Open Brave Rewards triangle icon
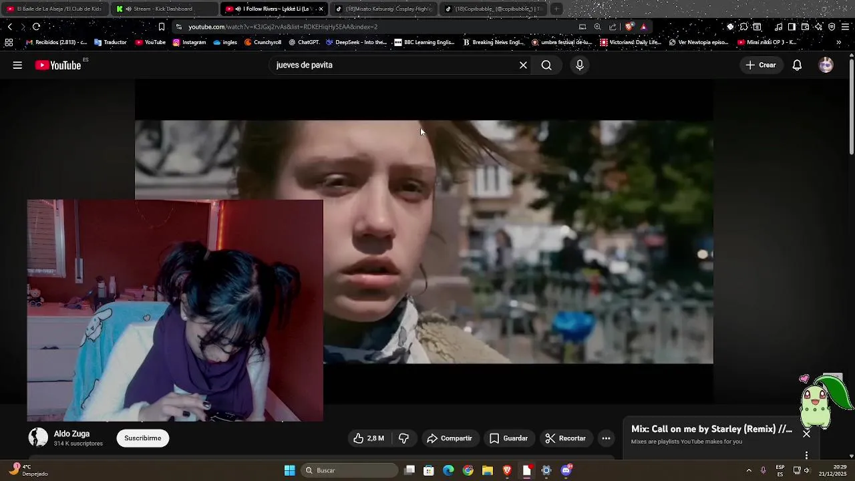This screenshot has width=855, height=481. [x=643, y=27]
